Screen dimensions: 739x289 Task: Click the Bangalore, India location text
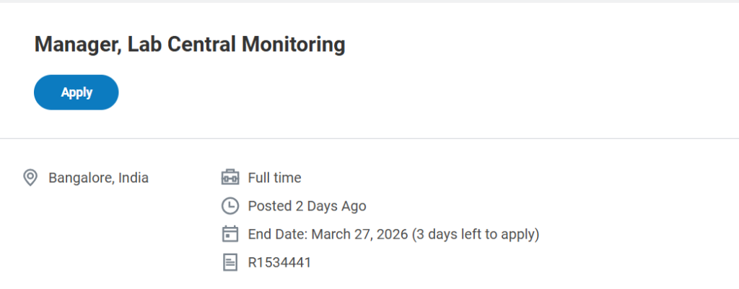coord(98,177)
